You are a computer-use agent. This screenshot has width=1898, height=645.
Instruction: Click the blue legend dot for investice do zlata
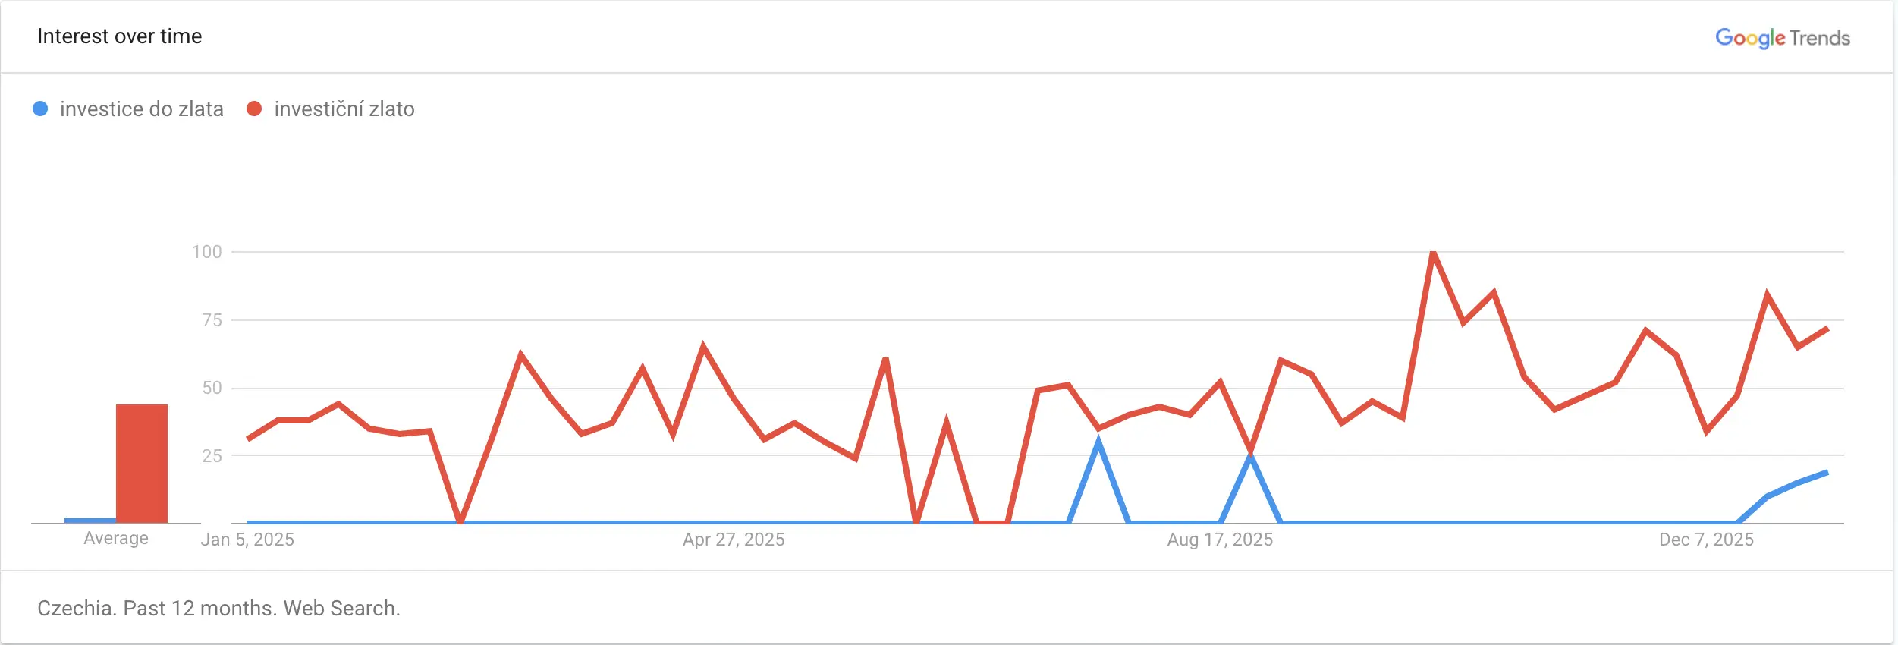point(41,109)
